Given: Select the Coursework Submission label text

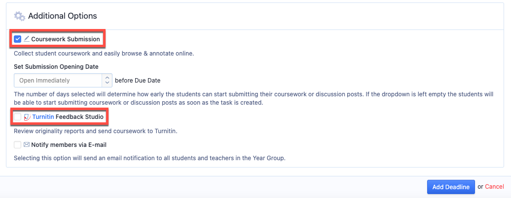Looking at the screenshot, I should (66, 39).
